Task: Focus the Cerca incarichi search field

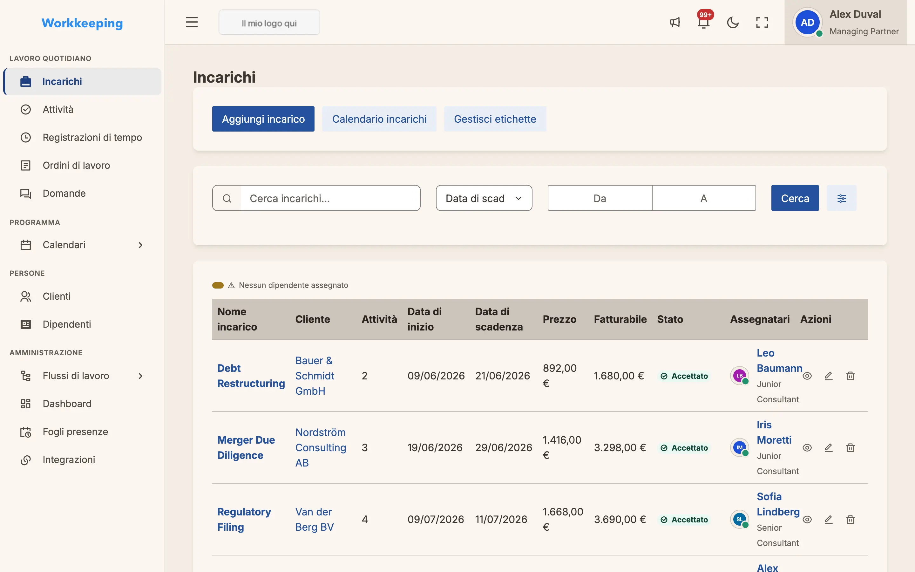Action: click(x=316, y=198)
